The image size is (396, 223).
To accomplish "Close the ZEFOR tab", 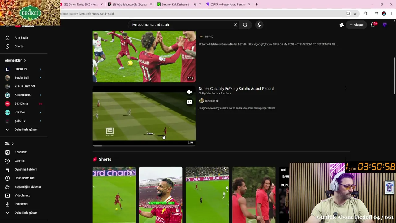I will pos(249,4).
